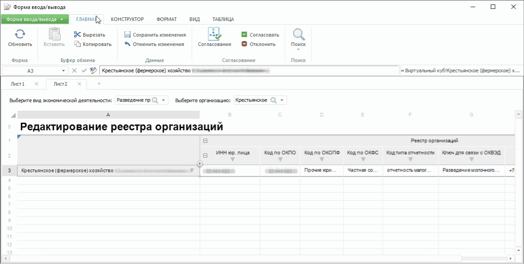Collapse the Реестр организаций header group

click(205, 141)
